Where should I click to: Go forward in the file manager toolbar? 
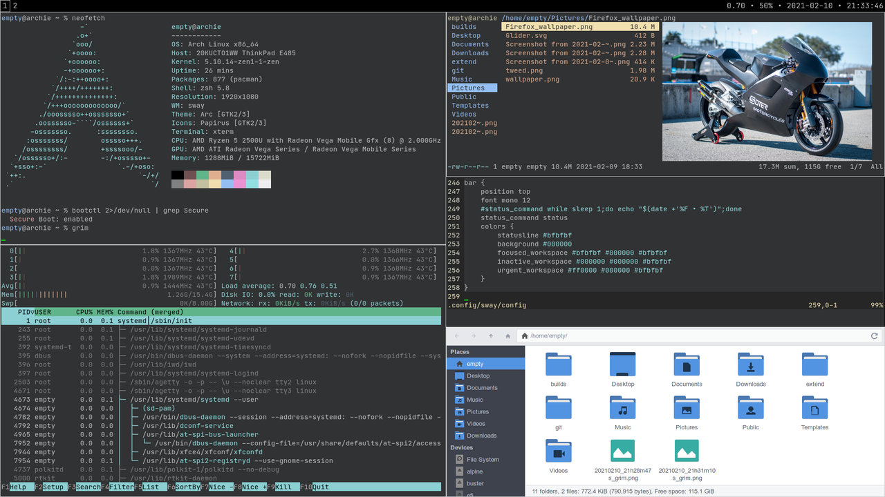(x=474, y=336)
